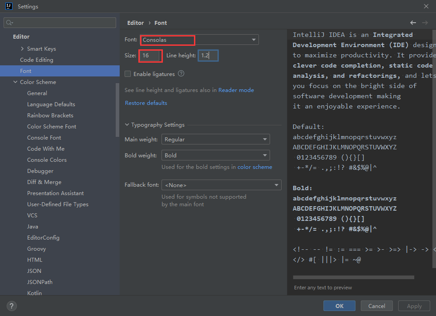Open the Fallback font dropdown
436x316 pixels.
pyautogui.click(x=222, y=185)
